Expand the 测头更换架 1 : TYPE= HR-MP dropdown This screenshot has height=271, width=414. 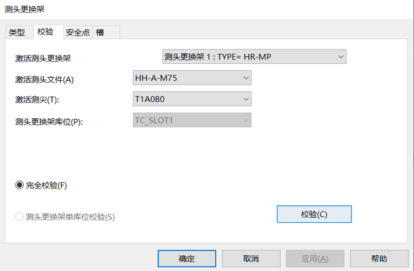254,57
